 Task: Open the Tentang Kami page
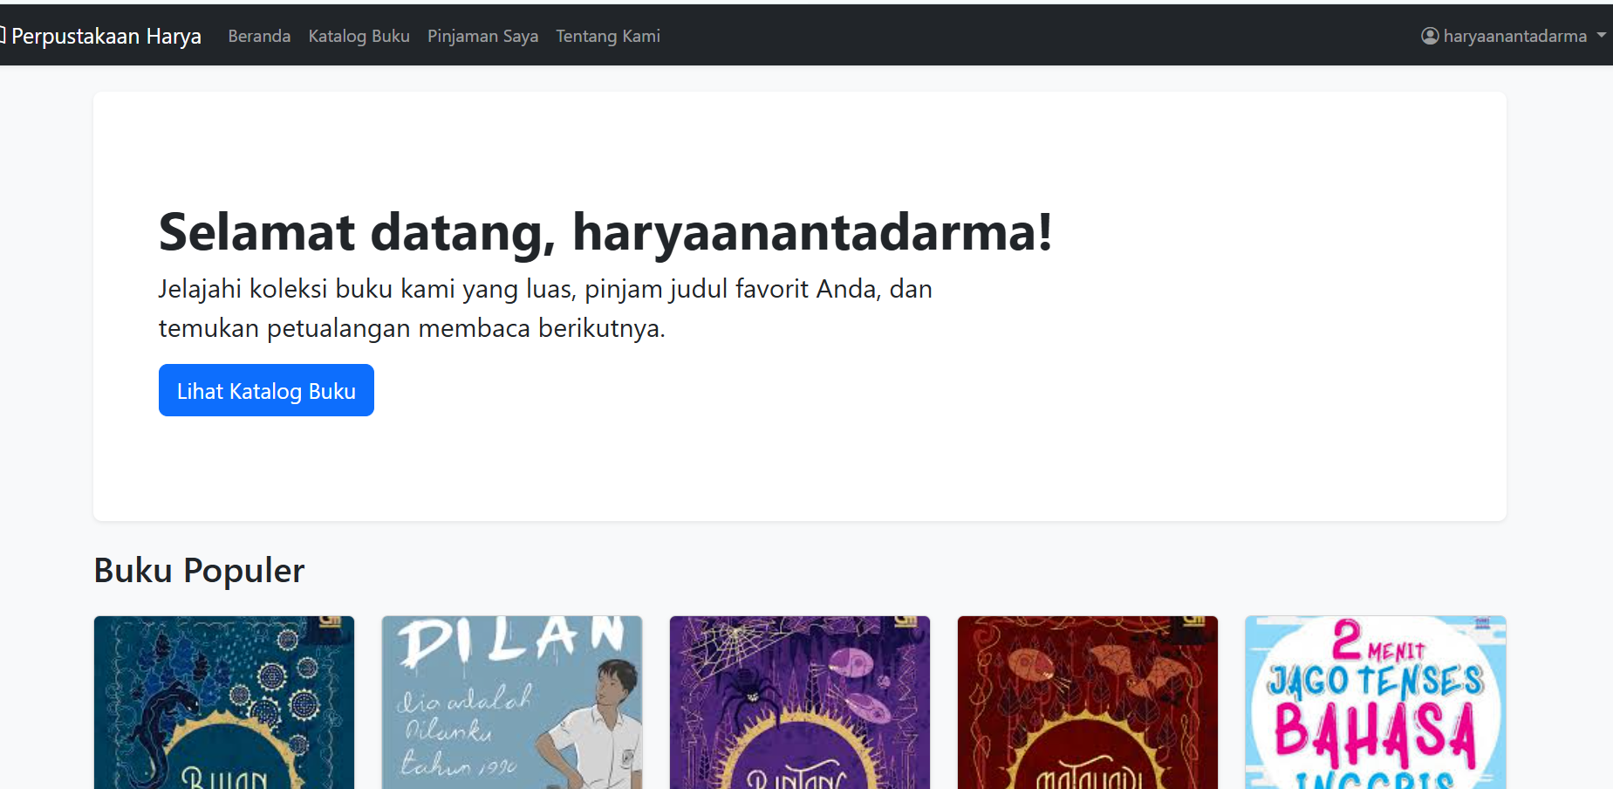(608, 36)
